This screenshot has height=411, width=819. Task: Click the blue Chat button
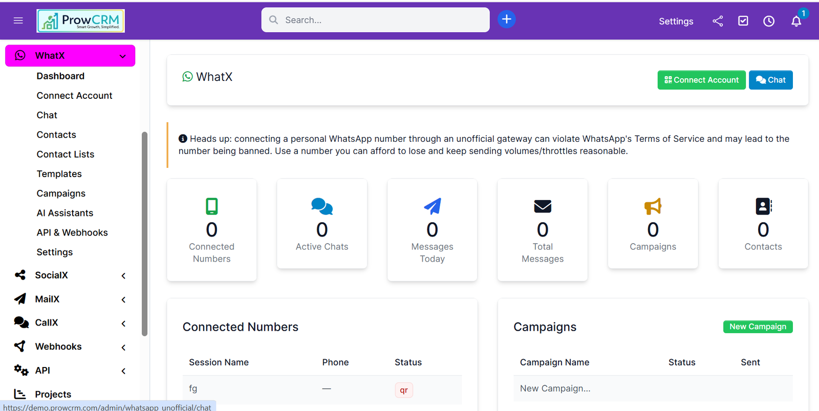pyautogui.click(x=770, y=80)
